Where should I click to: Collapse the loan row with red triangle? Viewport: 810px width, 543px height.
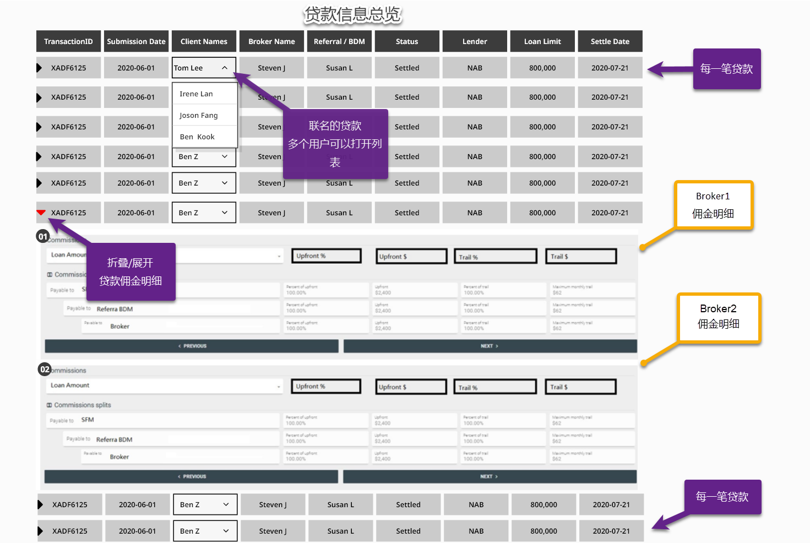pyautogui.click(x=41, y=213)
